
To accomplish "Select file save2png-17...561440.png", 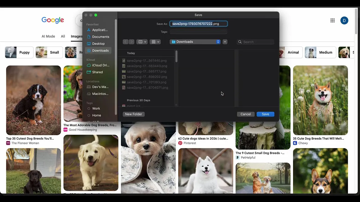I will [147, 61].
